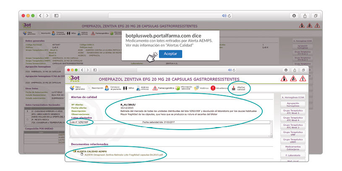
Task: Open Información adicional section
Action: 179,88
